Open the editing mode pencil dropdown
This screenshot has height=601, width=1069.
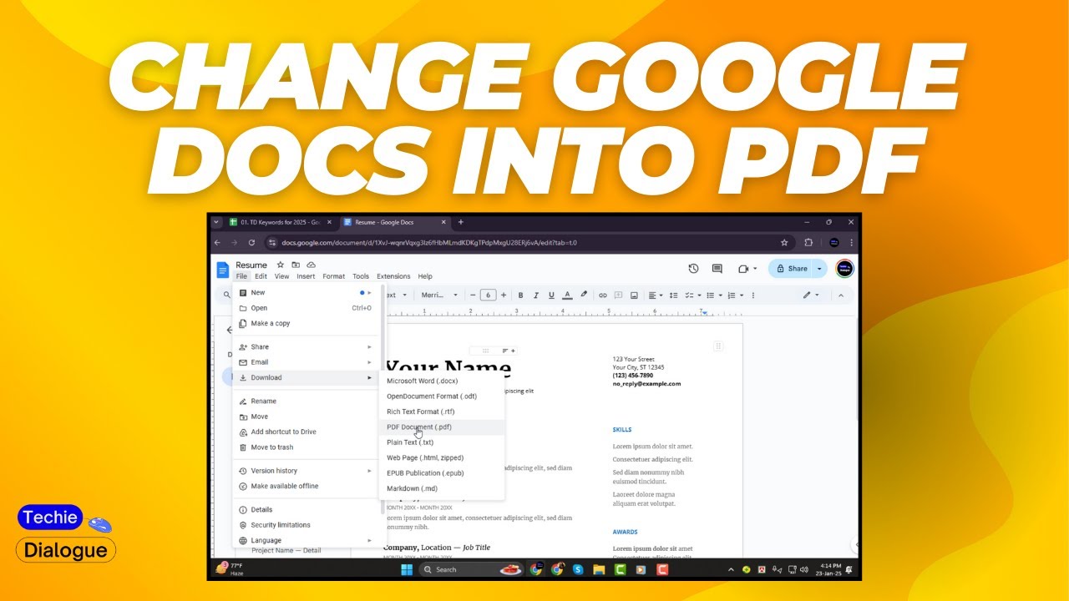click(x=811, y=295)
